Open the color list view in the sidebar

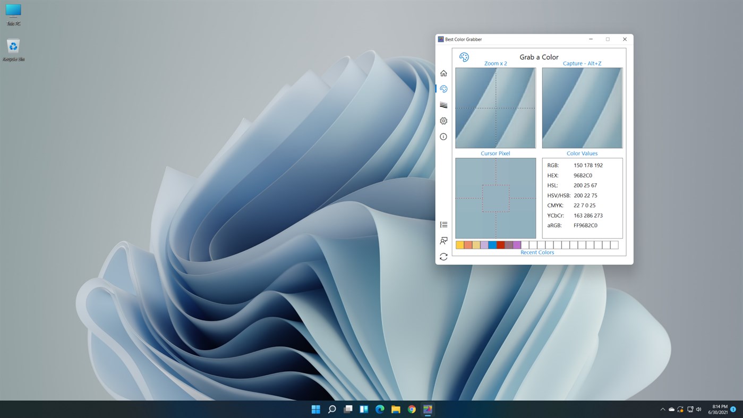(x=443, y=224)
